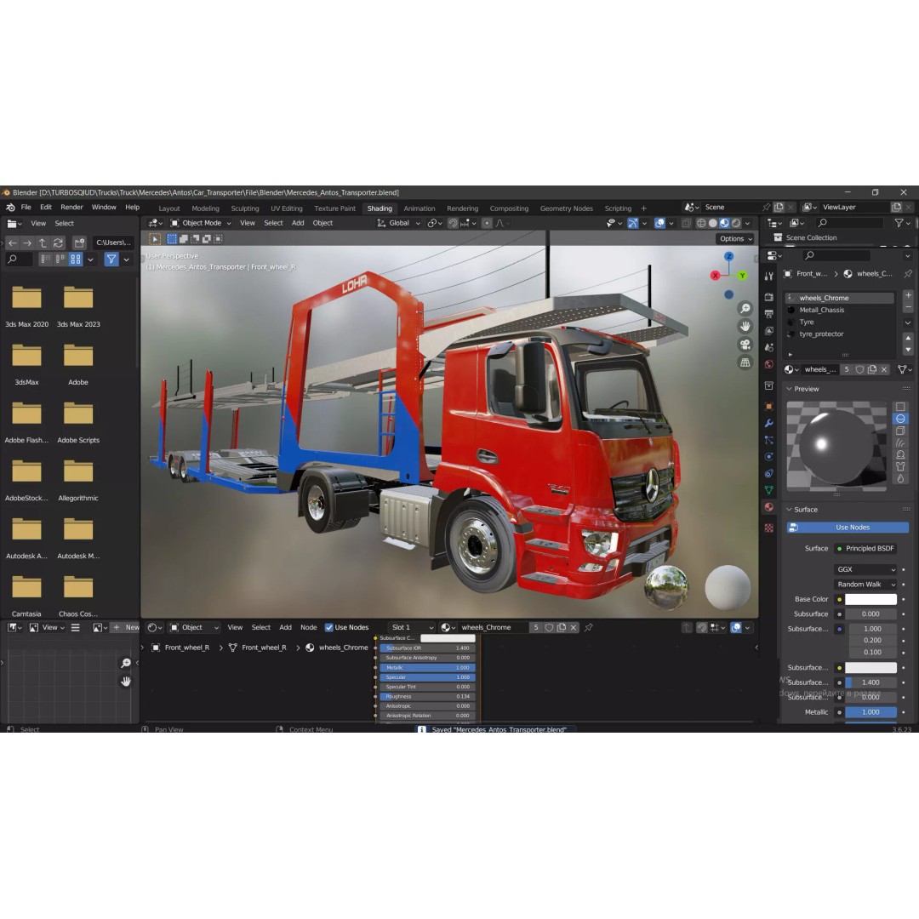Select the fluid drop preview shape icon

pos(901,478)
